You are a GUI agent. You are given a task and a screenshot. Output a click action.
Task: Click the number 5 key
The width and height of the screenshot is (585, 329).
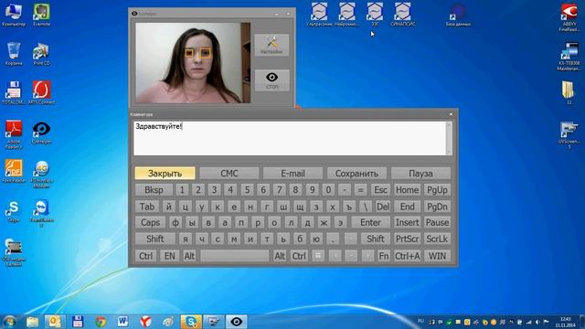[x=247, y=190]
